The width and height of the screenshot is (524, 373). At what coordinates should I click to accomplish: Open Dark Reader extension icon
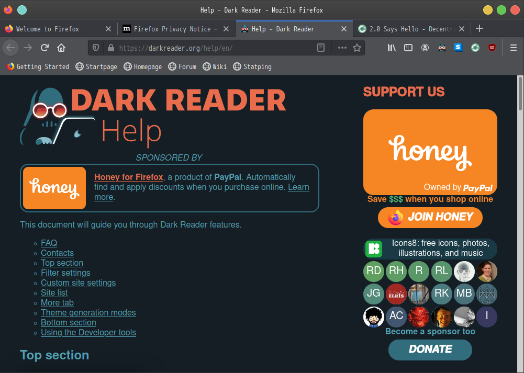[x=442, y=48]
